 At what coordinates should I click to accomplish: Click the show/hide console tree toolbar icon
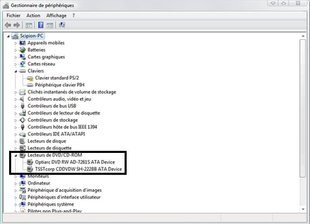click(x=29, y=25)
